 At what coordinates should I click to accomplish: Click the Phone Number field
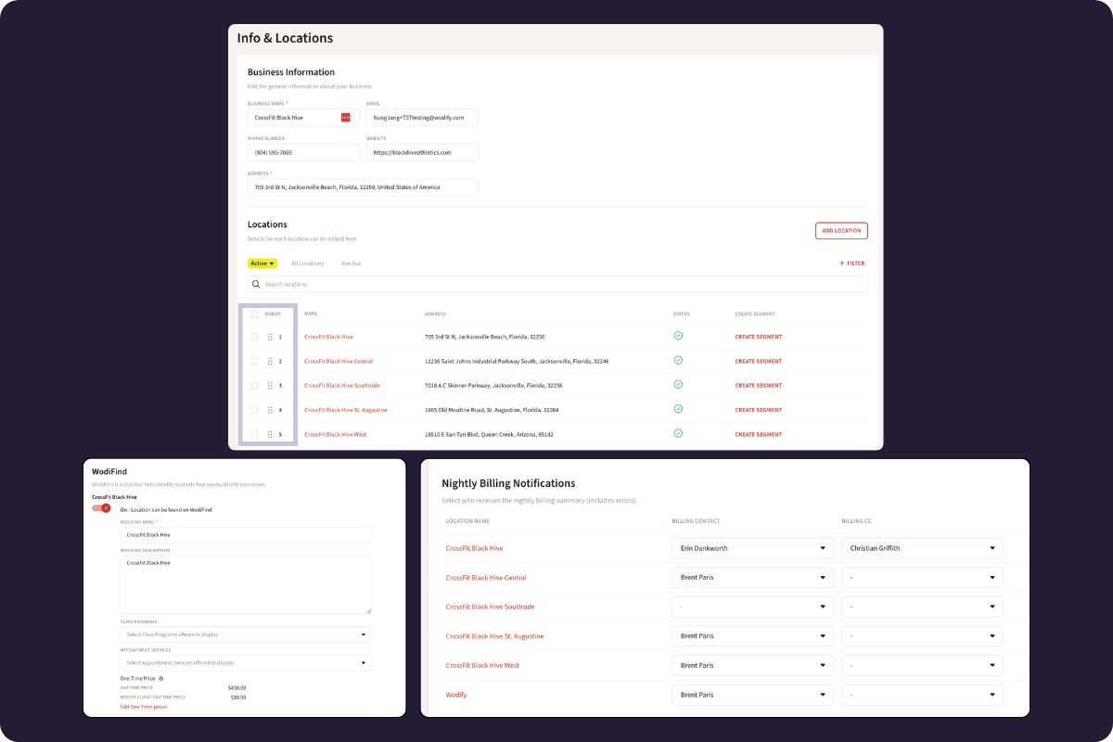click(303, 152)
